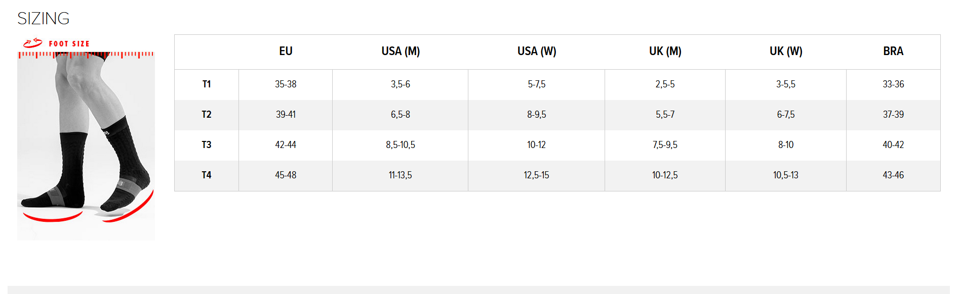Viewport: 957px width, 294px height.
Task: Click the sock model foot size image
Action: point(86,146)
